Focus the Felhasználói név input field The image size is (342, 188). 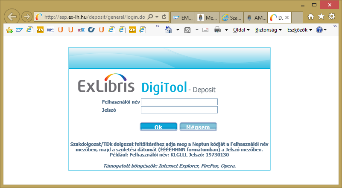179,102
